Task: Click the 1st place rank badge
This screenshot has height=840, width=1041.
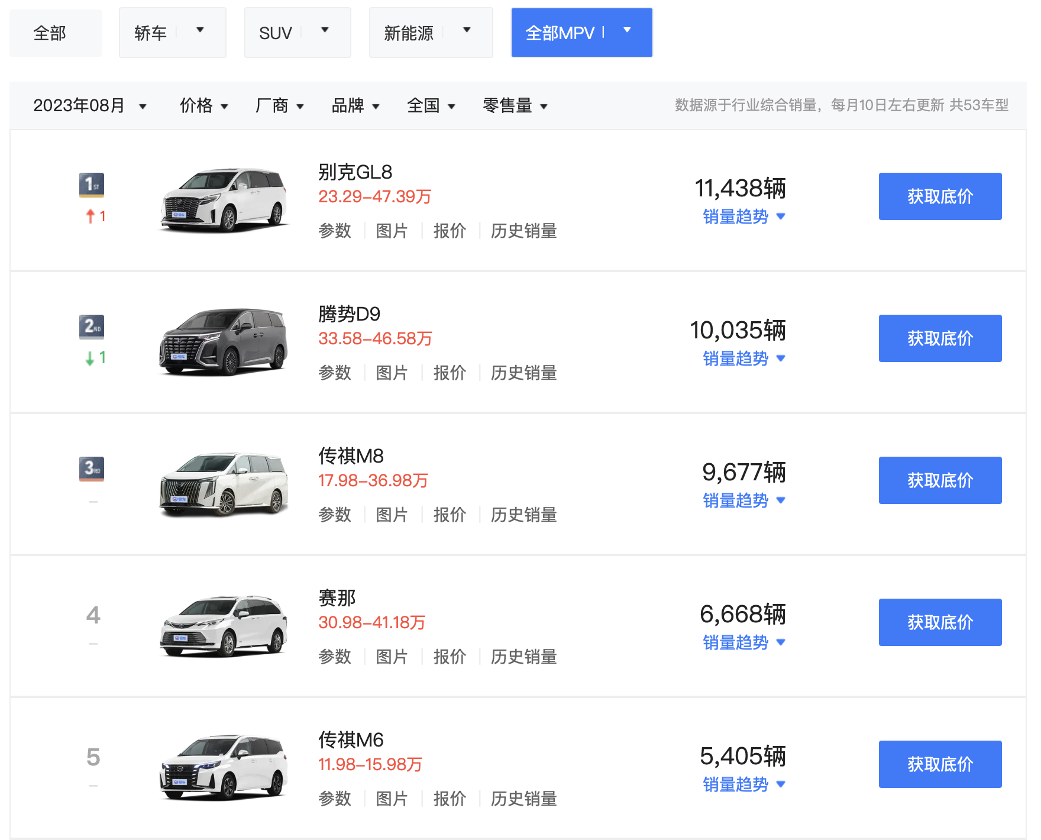Action: click(x=92, y=185)
